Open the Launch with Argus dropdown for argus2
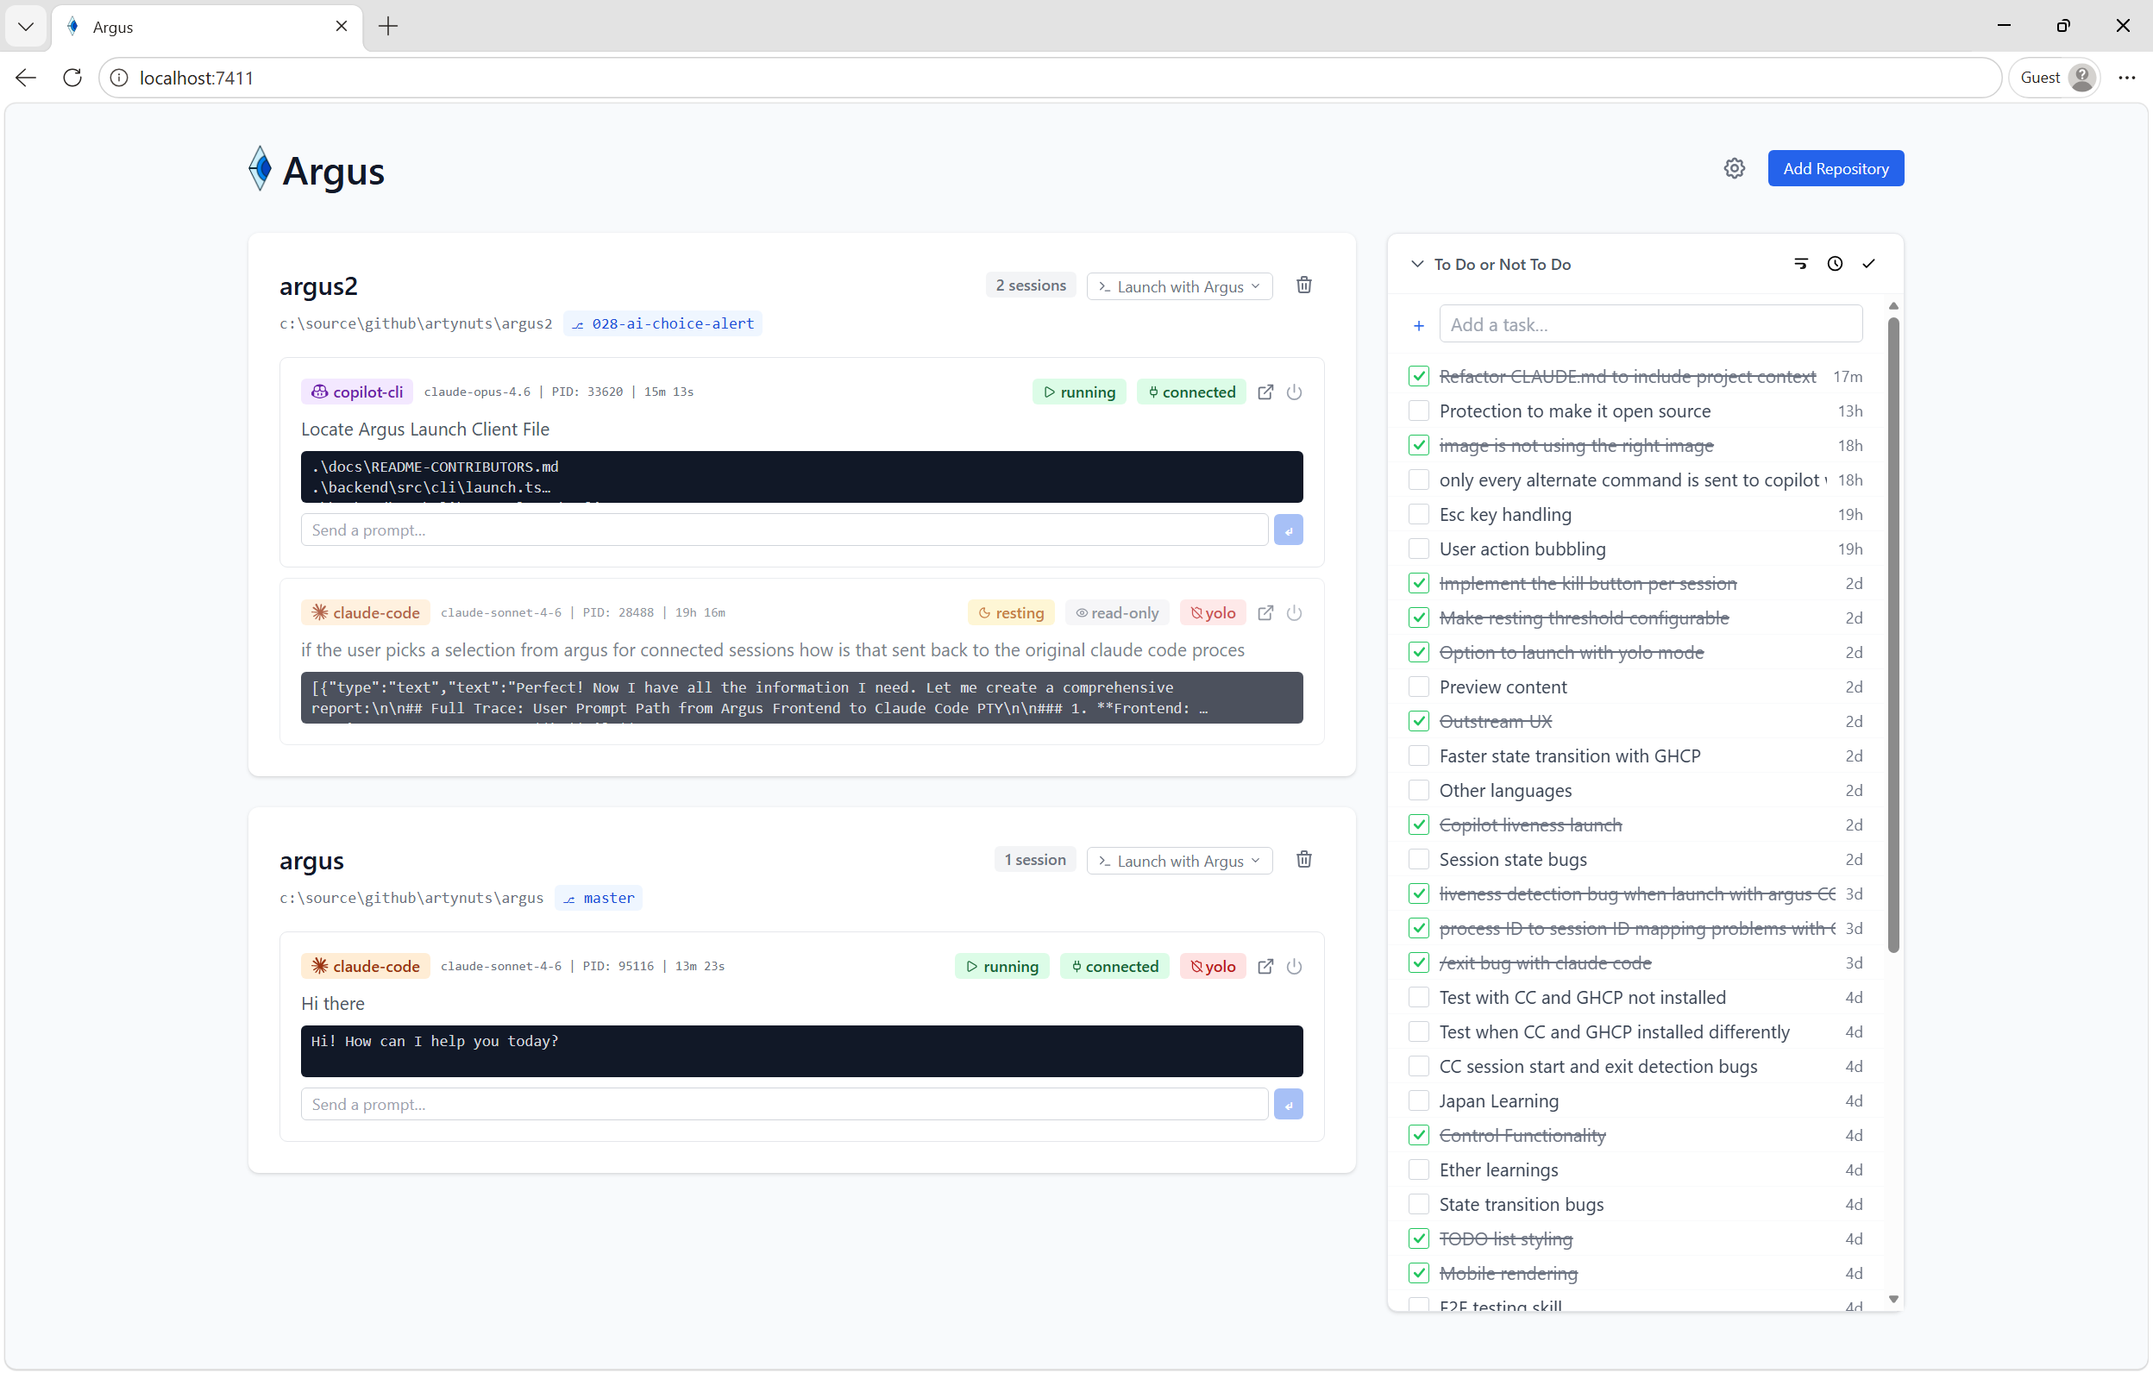 [x=1178, y=286]
